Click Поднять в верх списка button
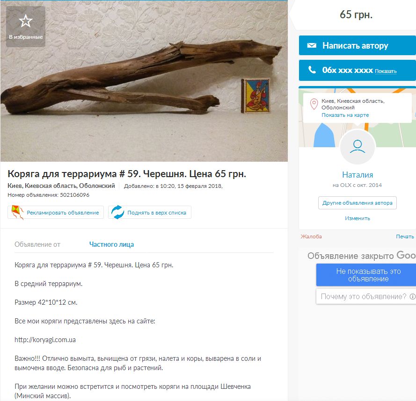416x401 pixels. click(150, 212)
